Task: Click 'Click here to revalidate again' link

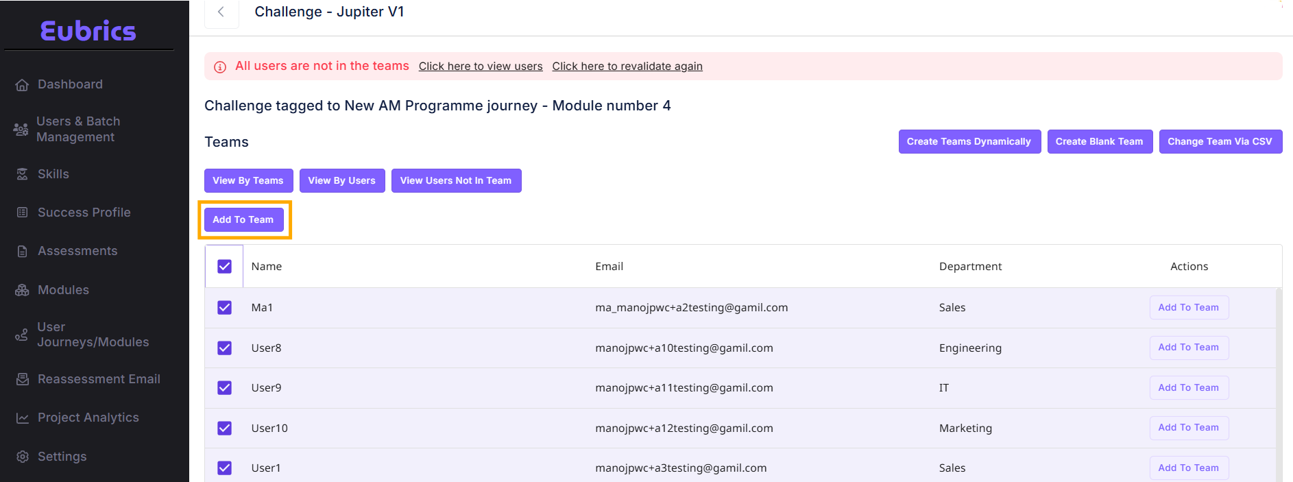Action: 627,67
